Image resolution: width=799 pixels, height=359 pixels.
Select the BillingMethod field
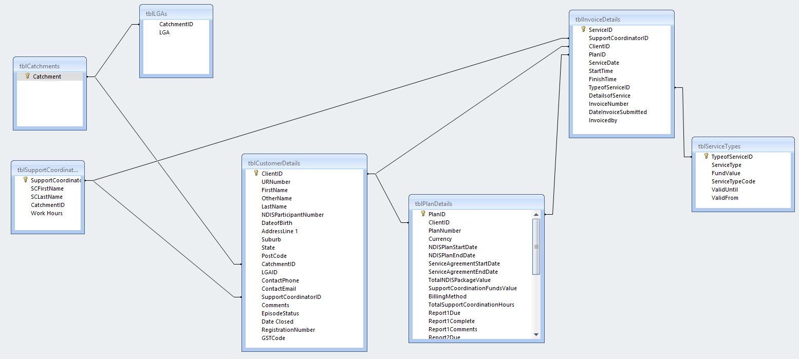tap(448, 296)
